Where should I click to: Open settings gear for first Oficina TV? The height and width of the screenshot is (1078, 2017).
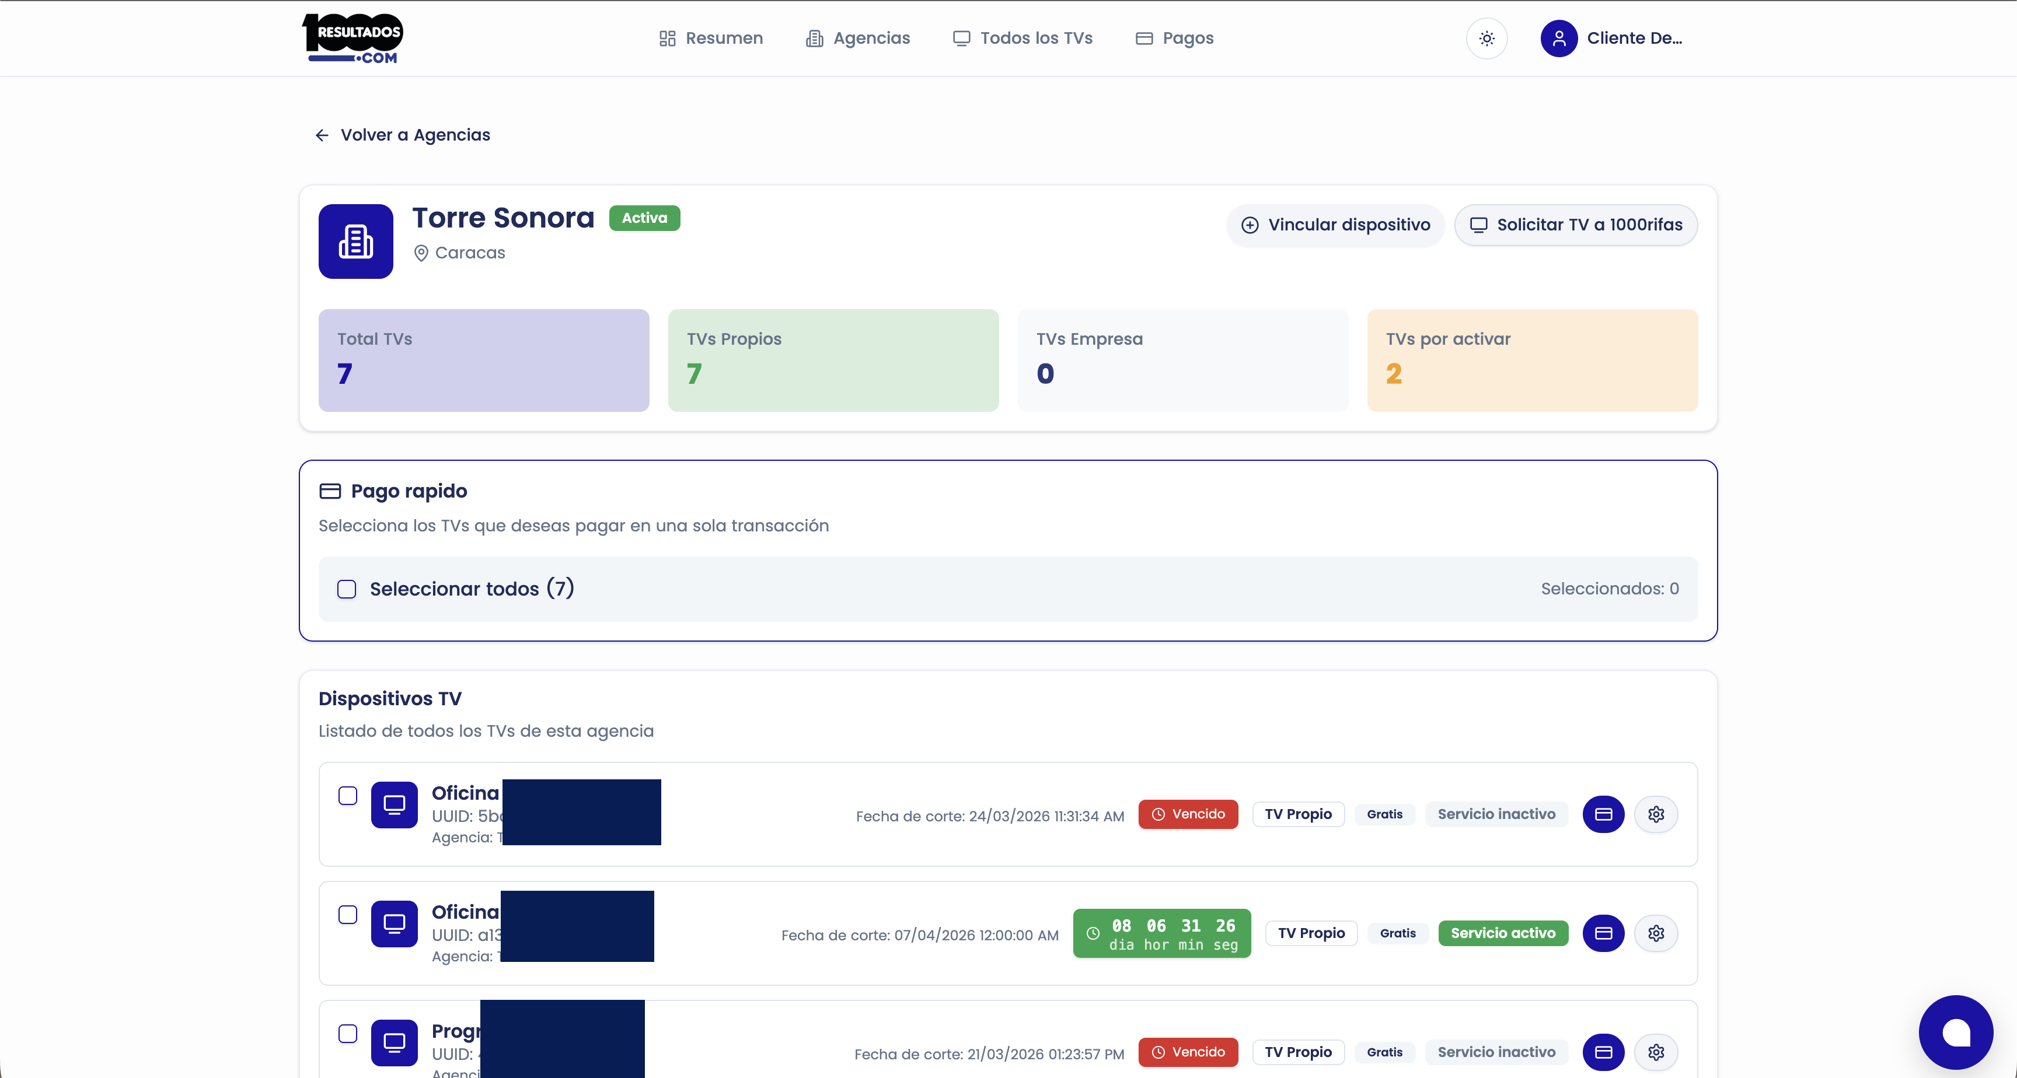point(1655,814)
